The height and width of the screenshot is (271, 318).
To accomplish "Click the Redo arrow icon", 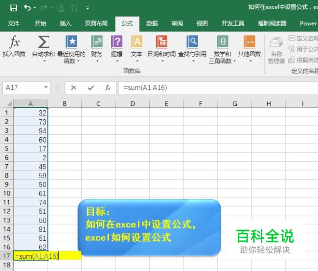I will coord(44,8).
